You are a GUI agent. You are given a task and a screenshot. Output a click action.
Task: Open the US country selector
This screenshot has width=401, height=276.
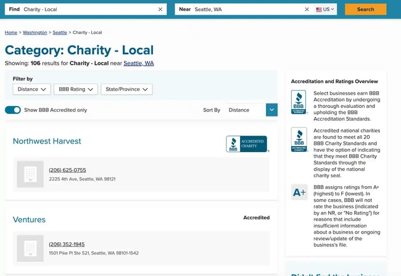point(325,9)
